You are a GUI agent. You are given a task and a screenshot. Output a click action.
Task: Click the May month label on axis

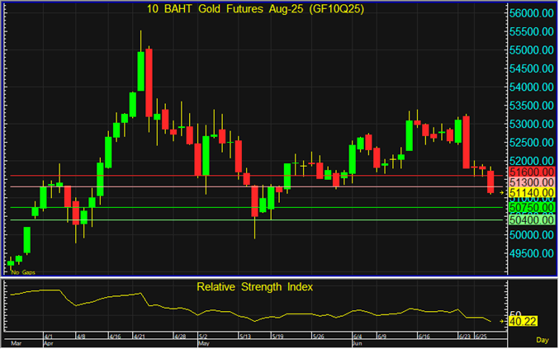[x=202, y=344]
